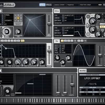Toggle filter 2 enable button
The width and height of the screenshot is (105, 105).
point(88,34)
